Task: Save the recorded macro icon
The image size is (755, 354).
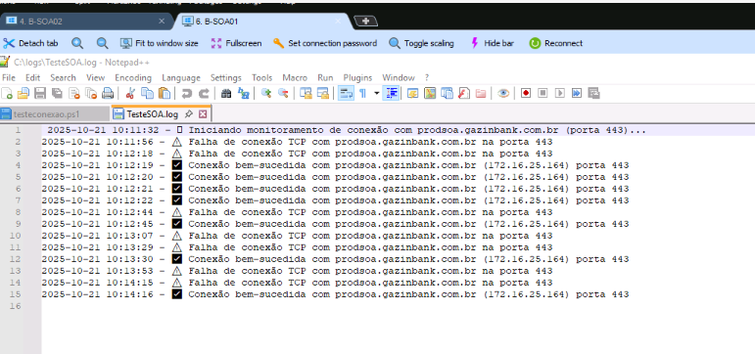Action: point(593,93)
